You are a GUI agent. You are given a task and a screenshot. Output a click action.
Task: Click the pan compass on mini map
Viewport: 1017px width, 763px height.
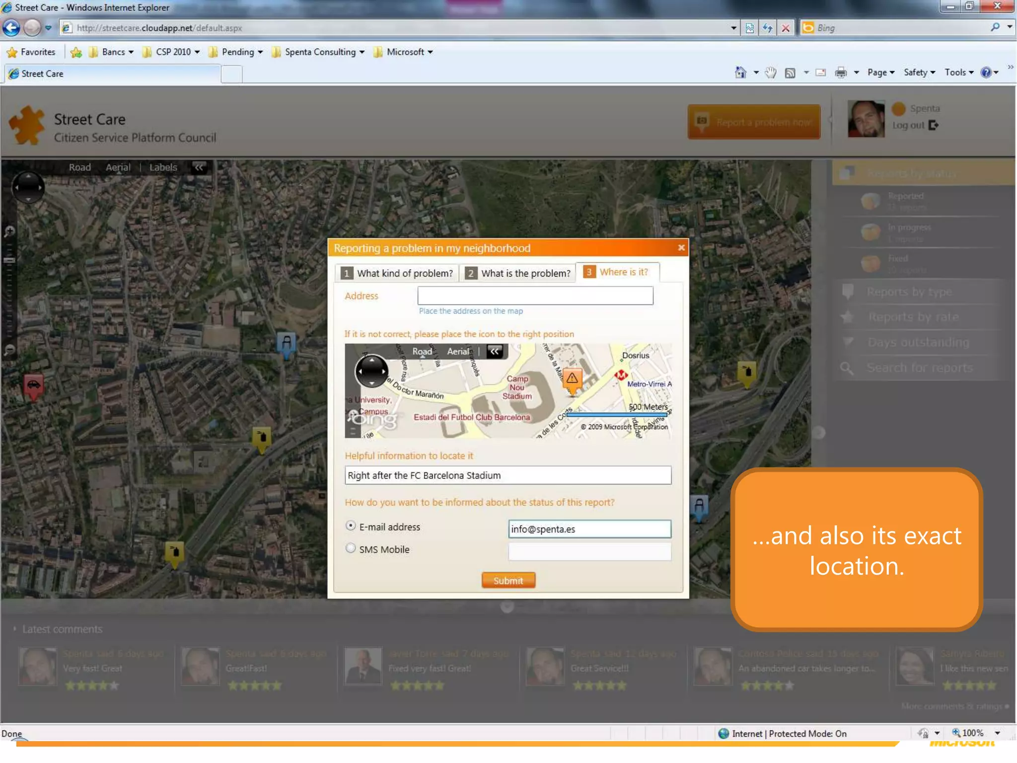[371, 371]
